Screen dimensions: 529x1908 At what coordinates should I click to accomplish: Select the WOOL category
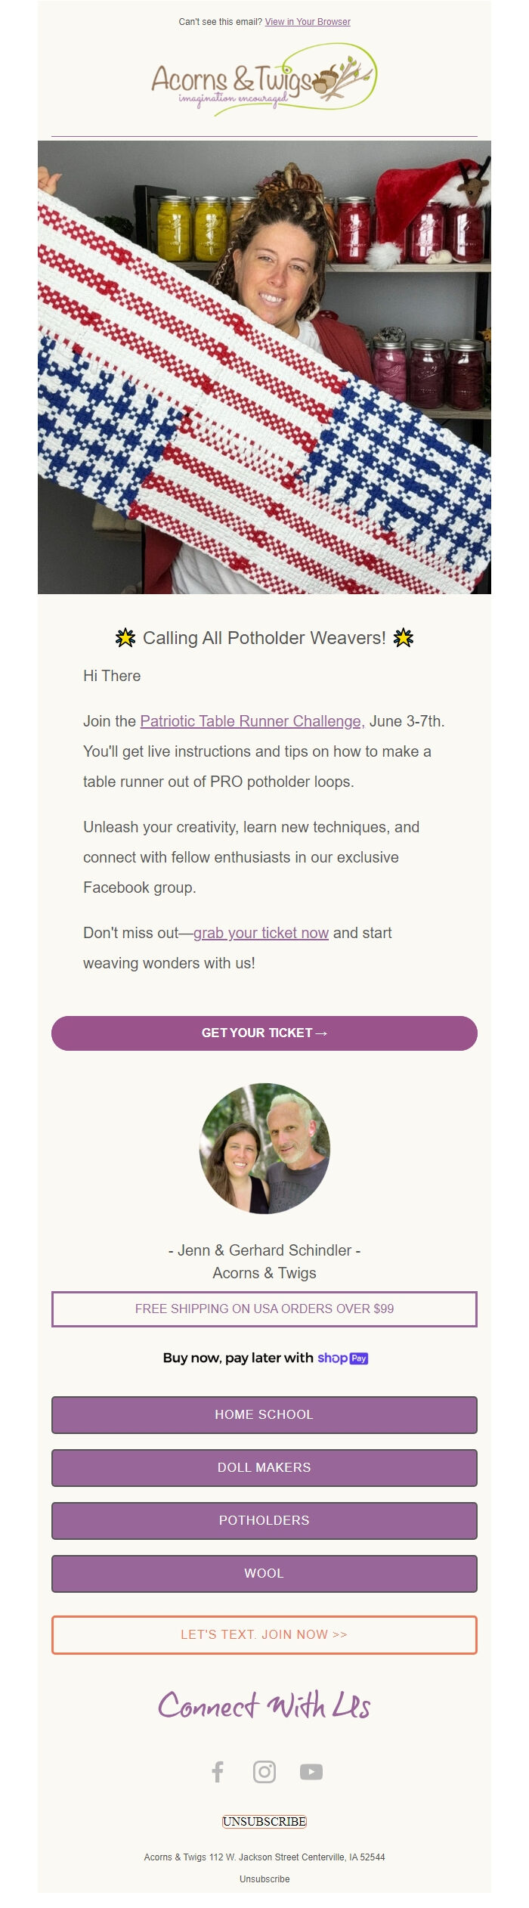tap(264, 1574)
